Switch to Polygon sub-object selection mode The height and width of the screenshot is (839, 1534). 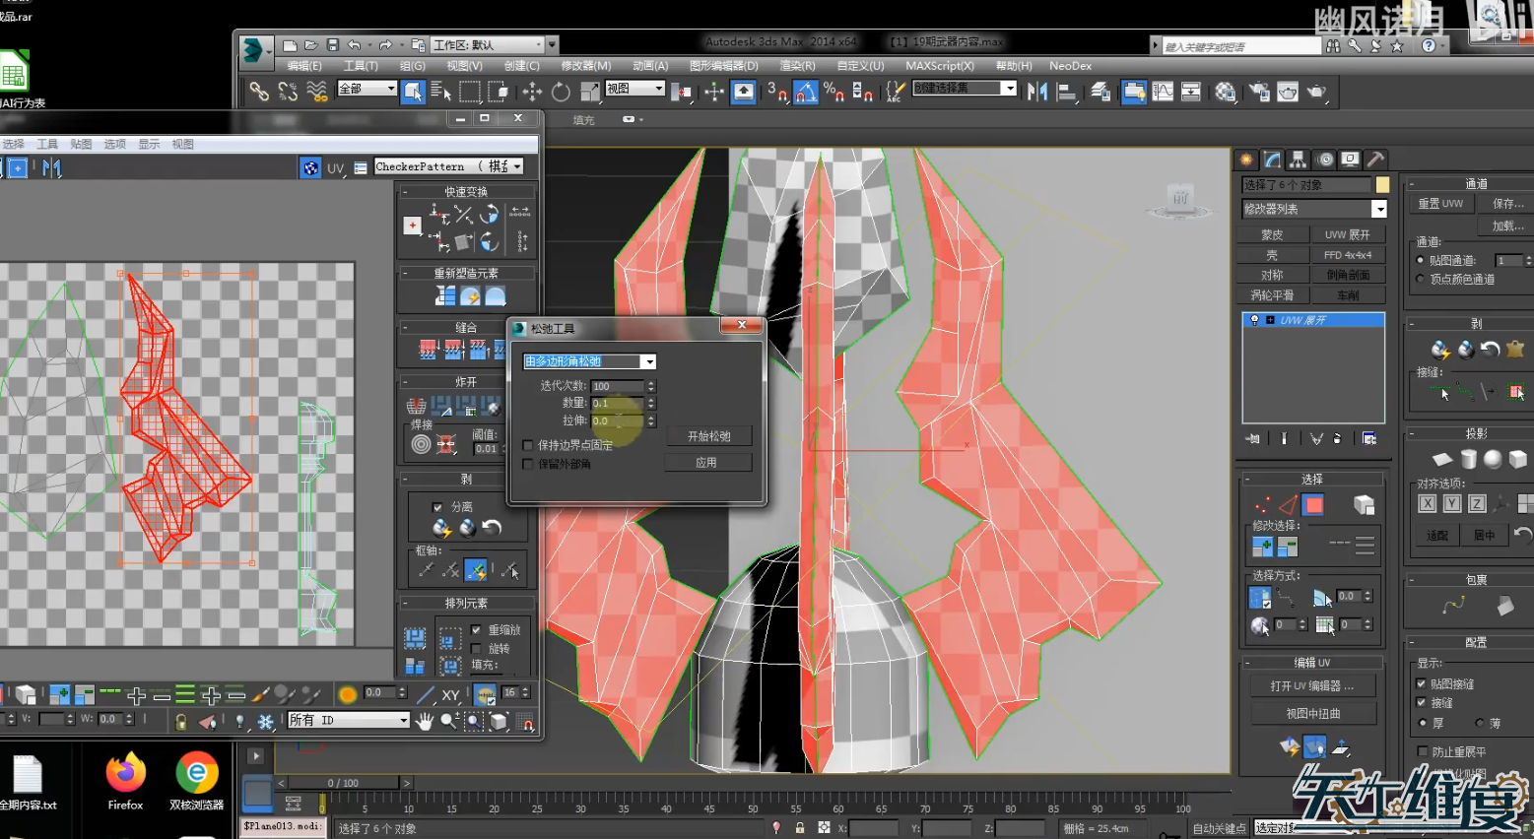pos(1313,505)
